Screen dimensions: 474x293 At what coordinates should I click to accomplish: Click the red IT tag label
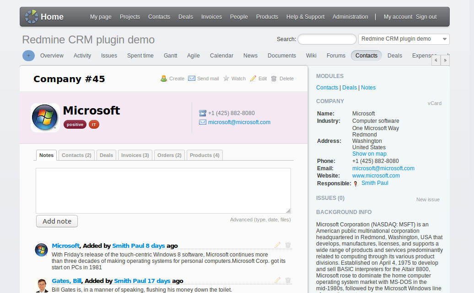tap(94, 125)
